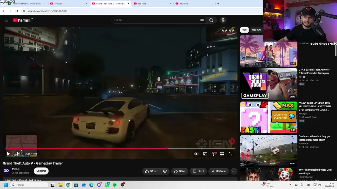The width and height of the screenshot is (337, 189).
Task: Share the video via Sdílet button
Action: (x=180, y=171)
